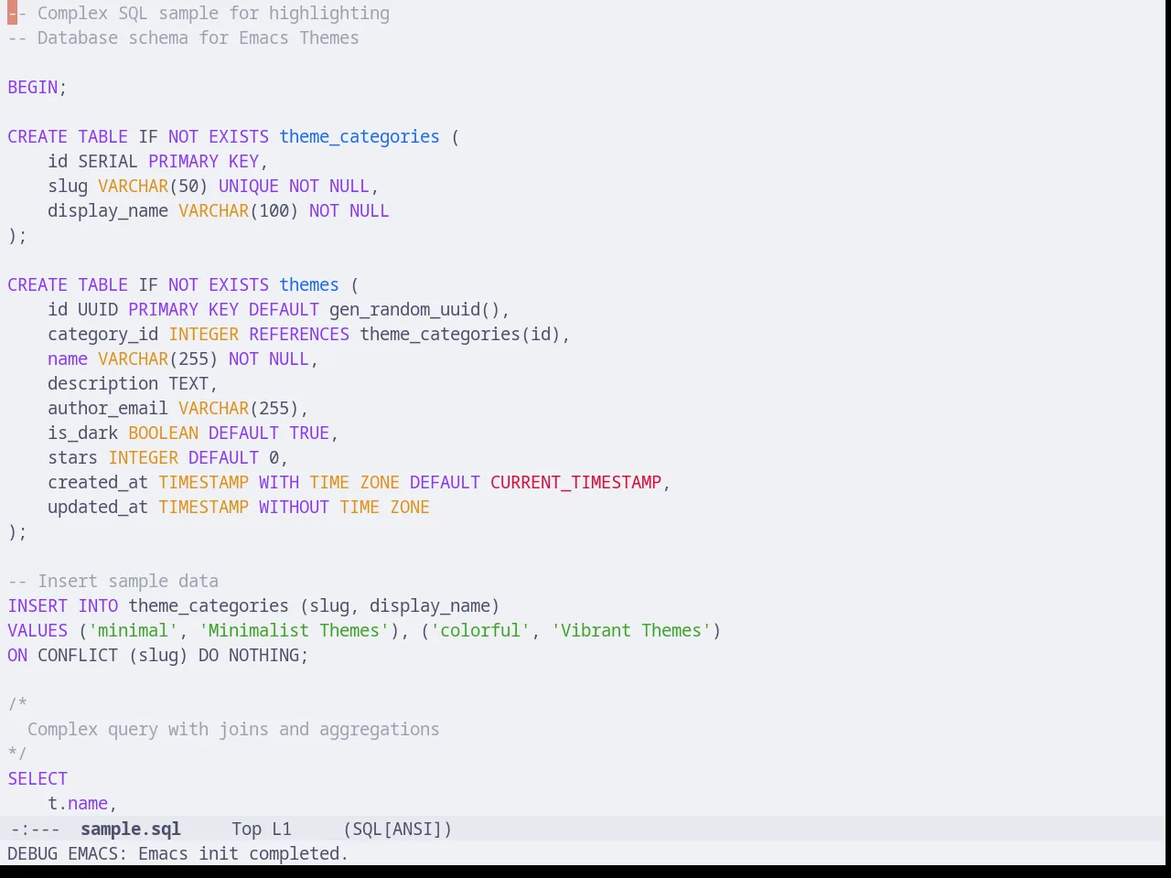The width and height of the screenshot is (1171, 878).
Task: Click 'Minimalist Themes' string literal
Action: point(294,631)
